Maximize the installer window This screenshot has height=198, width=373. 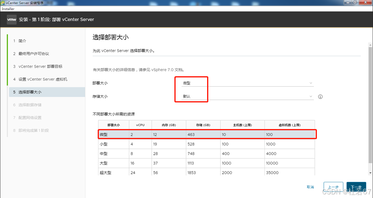point(355,2)
